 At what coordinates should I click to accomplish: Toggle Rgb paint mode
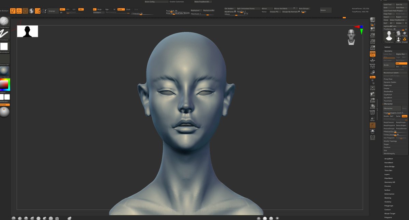tap(107, 9)
